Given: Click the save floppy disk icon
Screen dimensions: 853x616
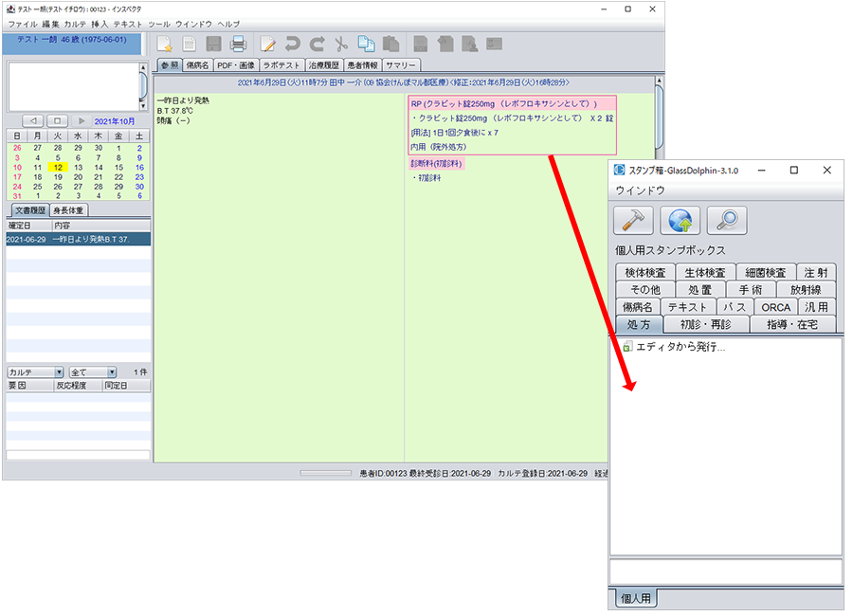Looking at the screenshot, I should 214,44.
